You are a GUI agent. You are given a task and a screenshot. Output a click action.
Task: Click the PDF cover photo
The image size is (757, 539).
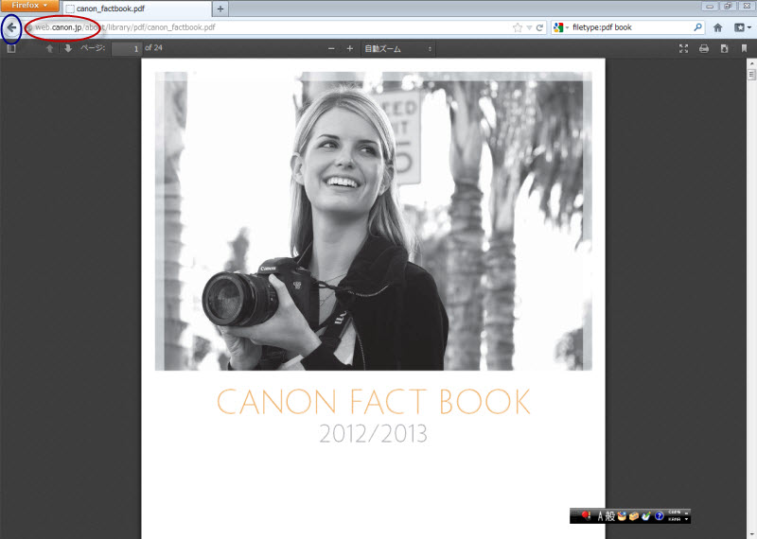pyautogui.click(x=373, y=221)
